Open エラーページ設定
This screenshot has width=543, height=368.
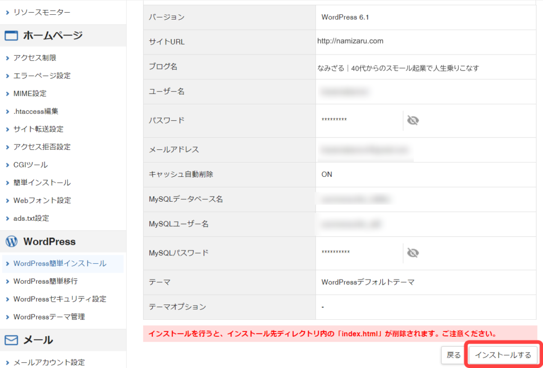(x=41, y=75)
